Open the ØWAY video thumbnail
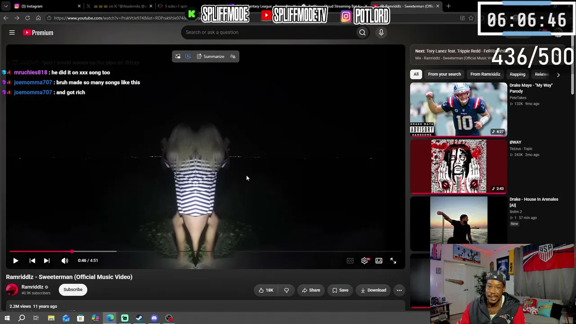Image resolution: width=576 pixels, height=324 pixels. [459, 166]
